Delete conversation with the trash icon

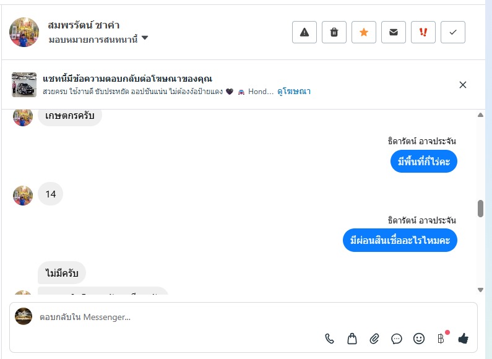(334, 32)
